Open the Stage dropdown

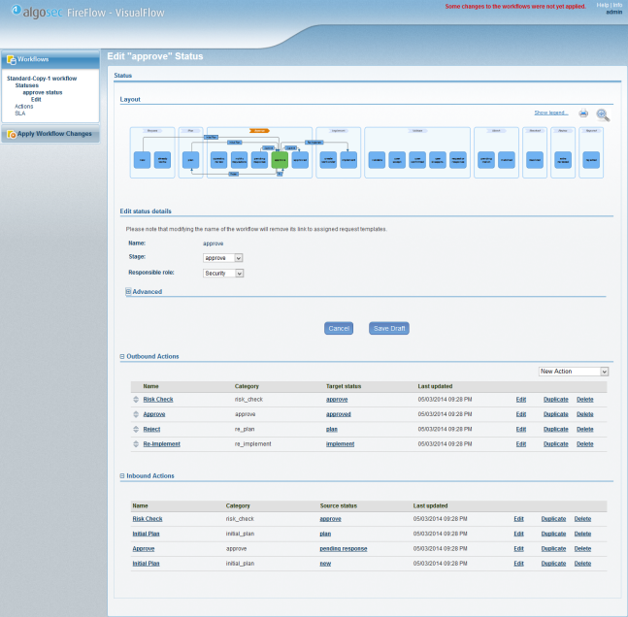click(223, 258)
